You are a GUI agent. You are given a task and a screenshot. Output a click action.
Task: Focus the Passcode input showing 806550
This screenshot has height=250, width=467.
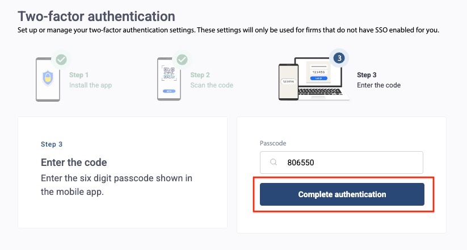352,163
